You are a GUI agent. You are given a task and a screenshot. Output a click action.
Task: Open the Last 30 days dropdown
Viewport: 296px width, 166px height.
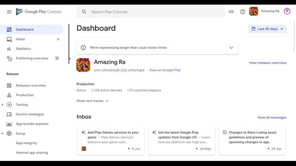[267, 29]
